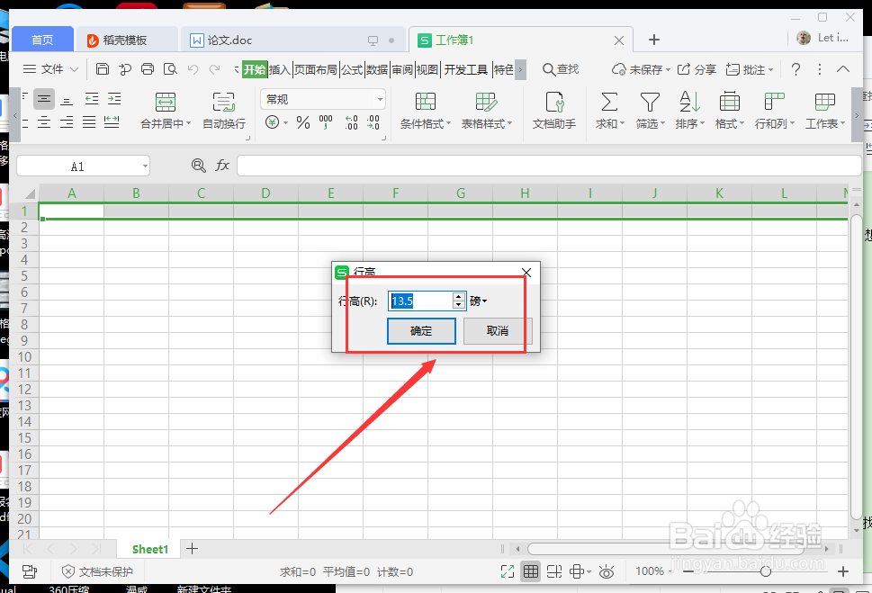Open the Insert (插入) ribbon tab
Viewport: 872px width, 593px height.
point(280,69)
